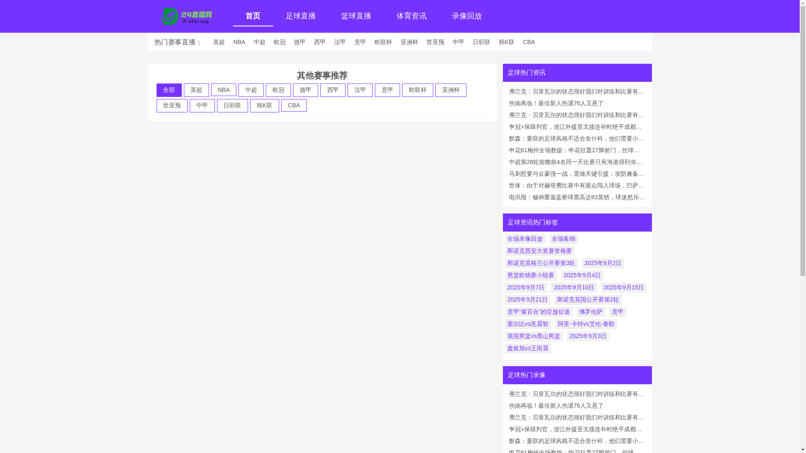Pick the 韩K联 filter button
Screen dimensions: 806x453
click(x=264, y=106)
